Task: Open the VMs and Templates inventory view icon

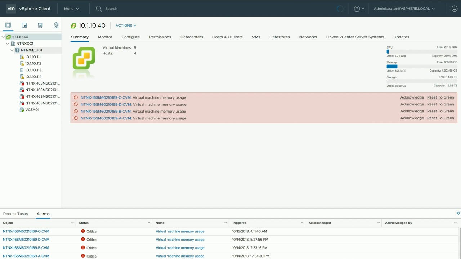Action: 24,25
